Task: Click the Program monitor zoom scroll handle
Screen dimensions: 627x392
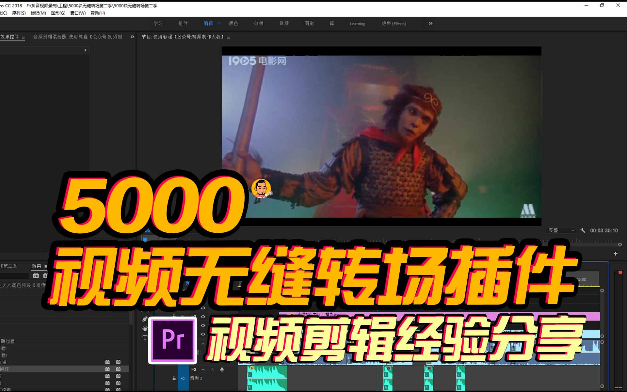Action: tap(620, 244)
